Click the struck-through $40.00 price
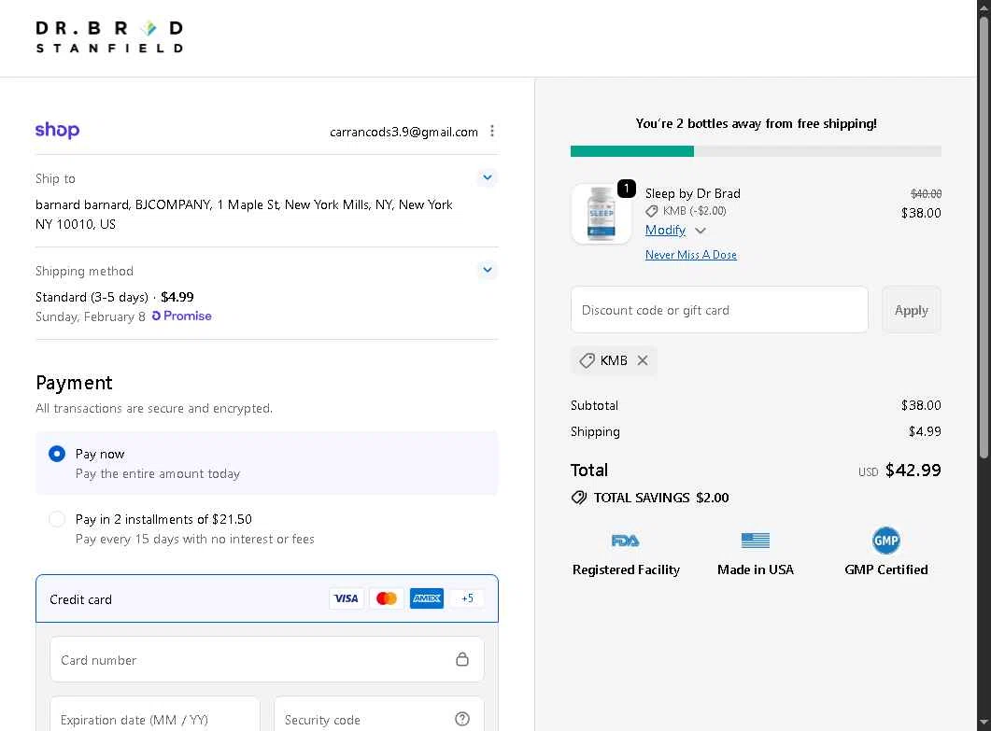 926,193
